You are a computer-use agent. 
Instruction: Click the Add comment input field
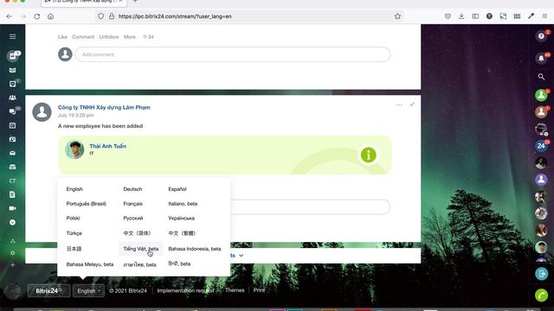click(x=233, y=54)
